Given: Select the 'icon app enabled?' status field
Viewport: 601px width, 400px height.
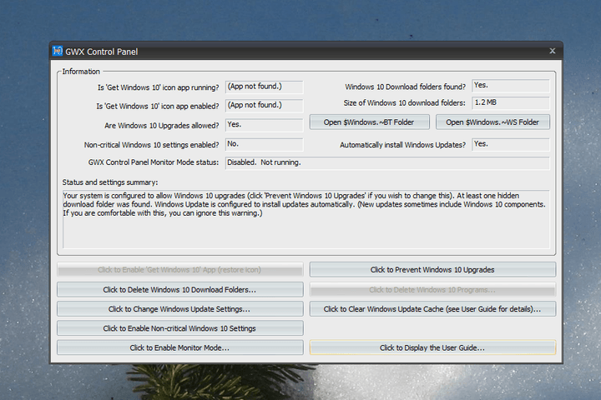Looking at the screenshot, I should [x=264, y=106].
